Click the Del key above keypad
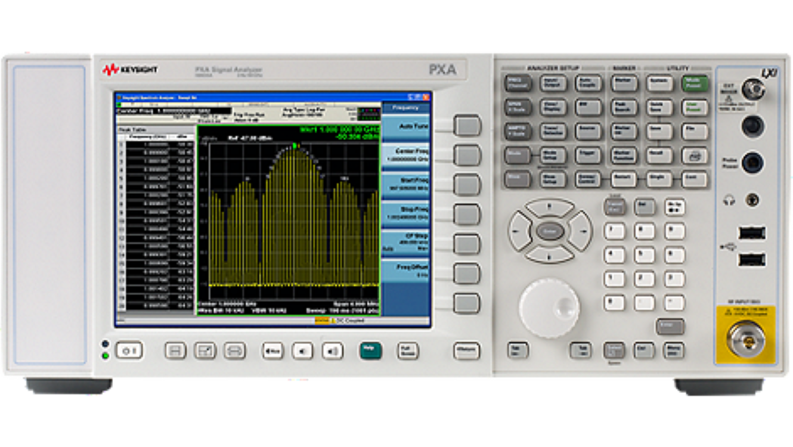 point(645,207)
